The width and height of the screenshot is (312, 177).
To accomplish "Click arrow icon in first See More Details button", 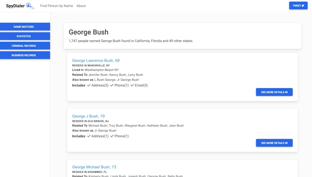I will coord(286,92).
